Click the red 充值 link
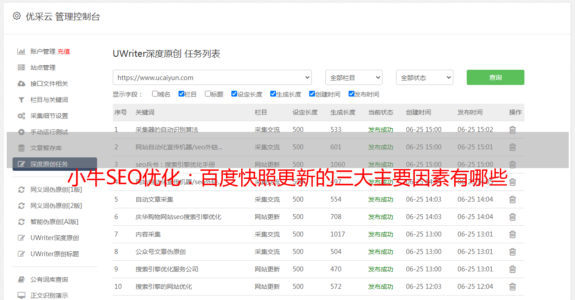 point(64,51)
